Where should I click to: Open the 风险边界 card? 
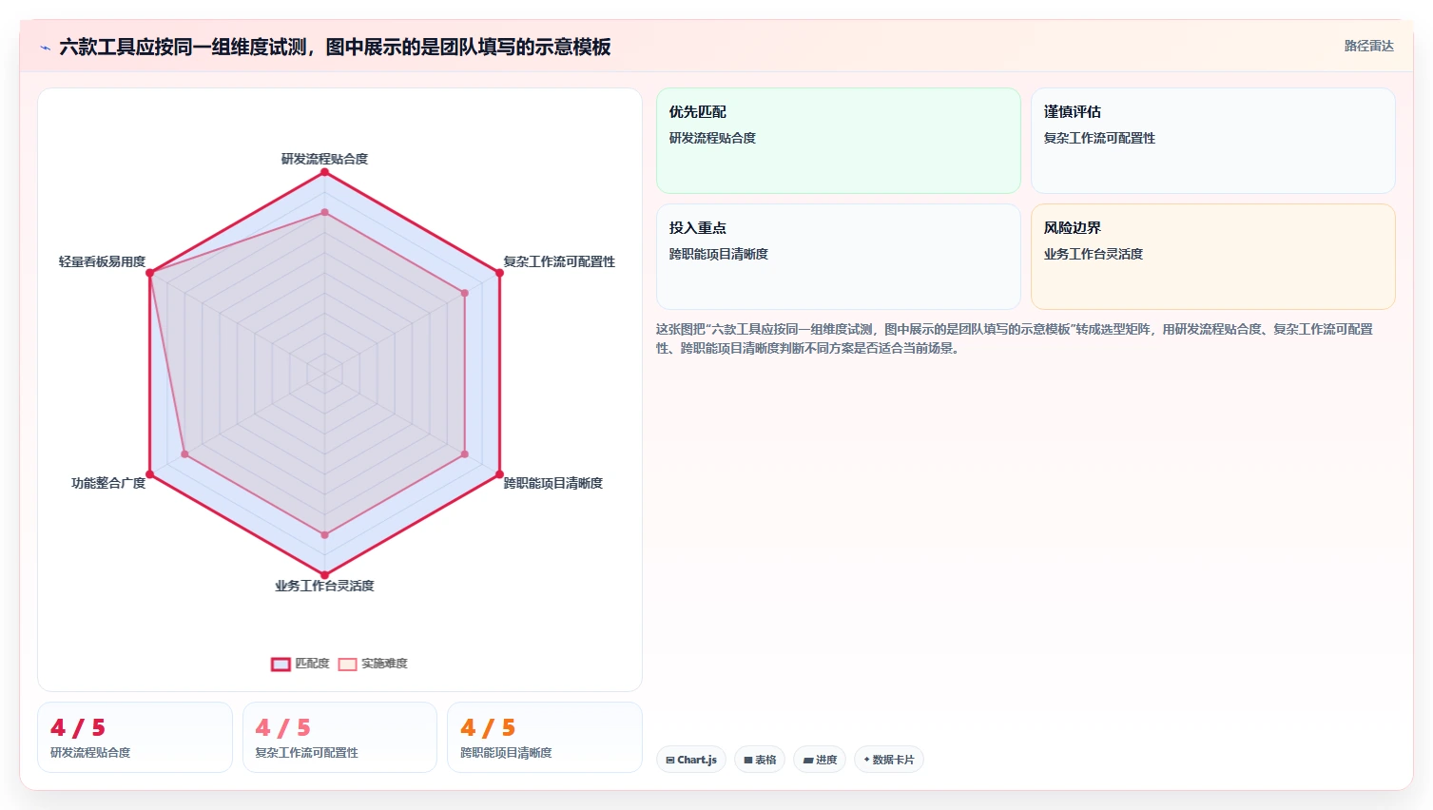1212,257
